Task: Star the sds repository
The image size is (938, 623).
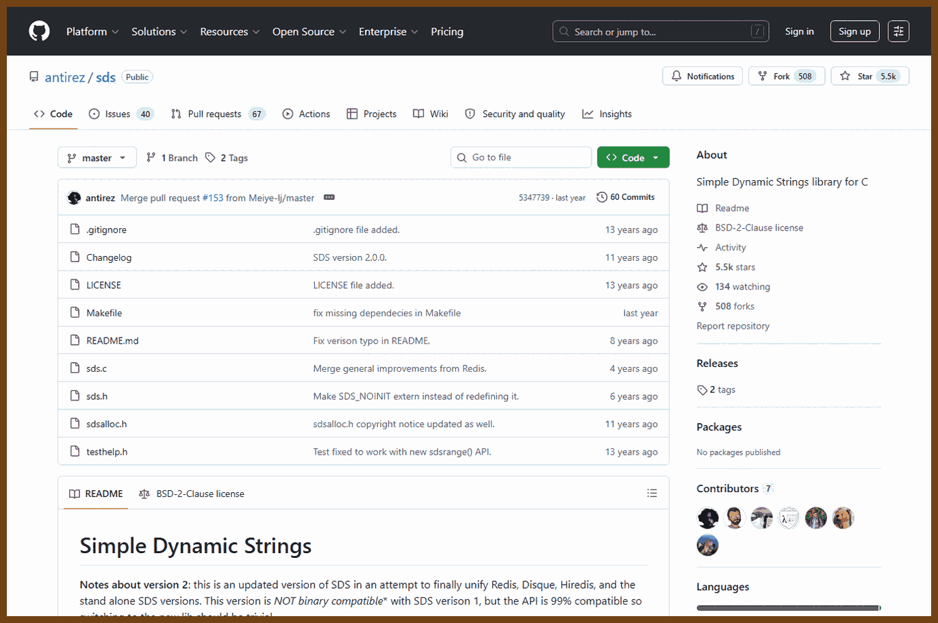Action: tap(870, 76)
